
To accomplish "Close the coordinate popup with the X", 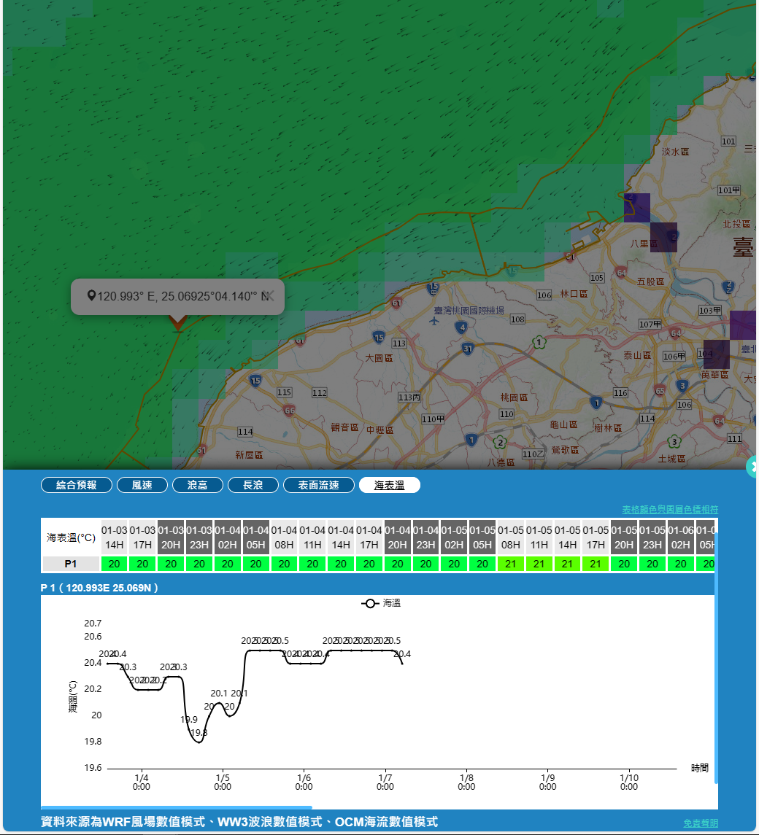I will point(268,295).
